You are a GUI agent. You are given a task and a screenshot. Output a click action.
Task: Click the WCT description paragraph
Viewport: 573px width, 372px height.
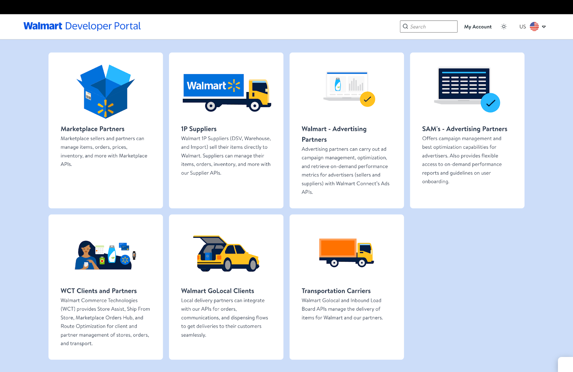click(x=105, y=322)
